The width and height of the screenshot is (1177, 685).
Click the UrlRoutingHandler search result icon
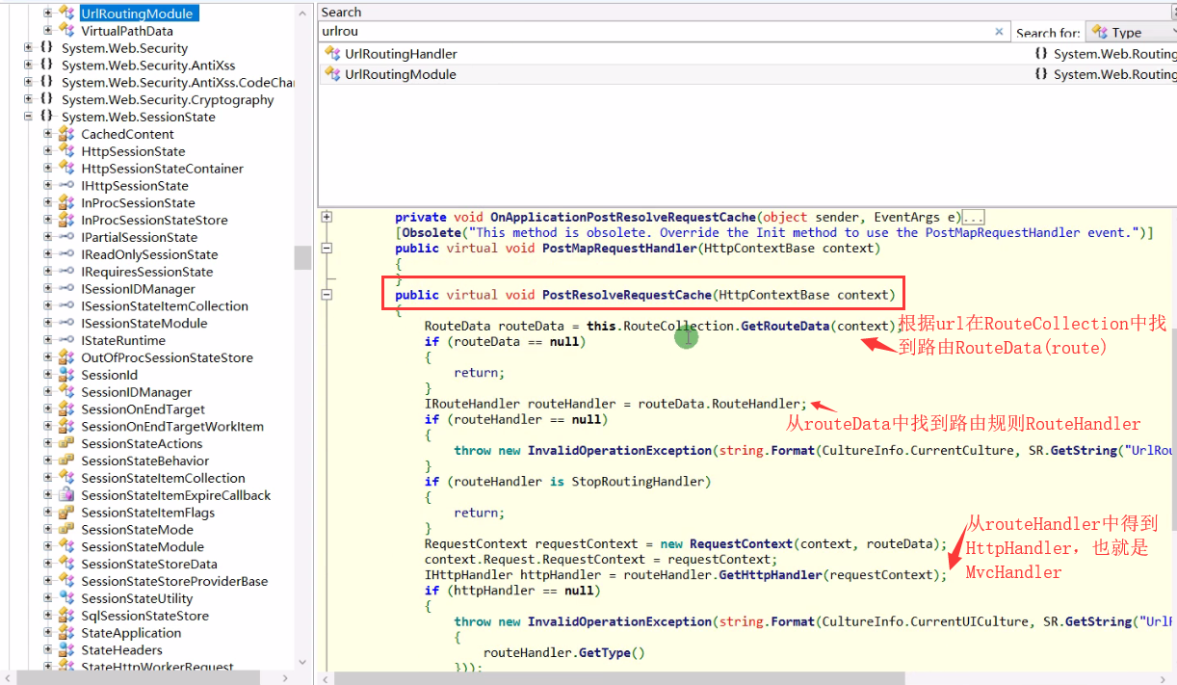(333, 54)
